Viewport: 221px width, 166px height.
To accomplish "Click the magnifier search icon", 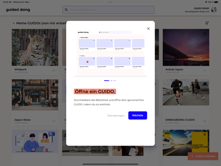I will (66, 10).
